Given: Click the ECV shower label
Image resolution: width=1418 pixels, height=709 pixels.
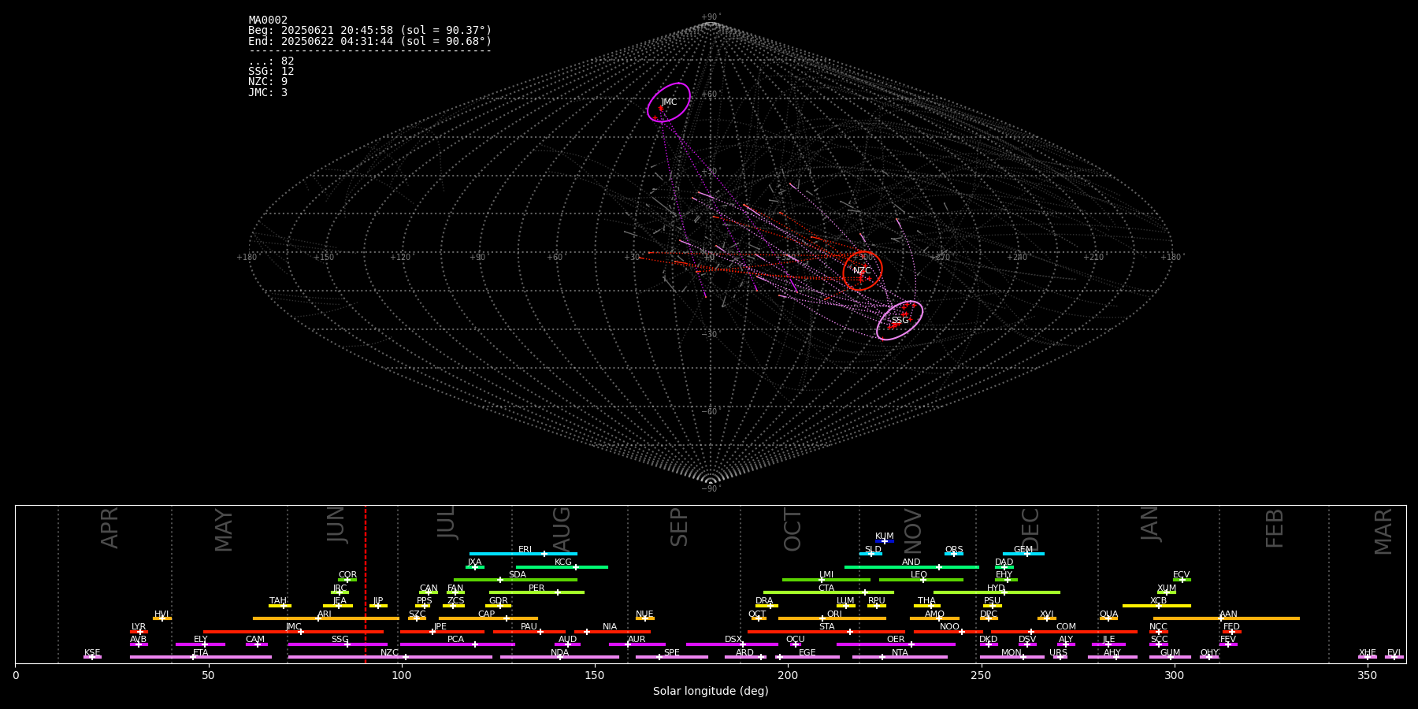Looking at the screenshot, I should pyautogui.click(x=1182, y=575).
